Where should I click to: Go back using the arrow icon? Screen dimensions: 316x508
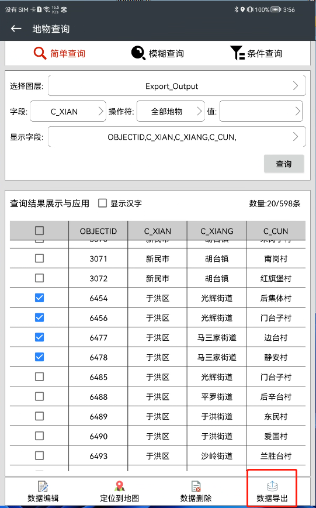(16, 29)
